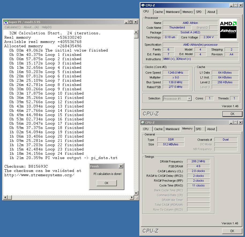Click the Super PI vertical scrollbar up arrow

(136, 32)
